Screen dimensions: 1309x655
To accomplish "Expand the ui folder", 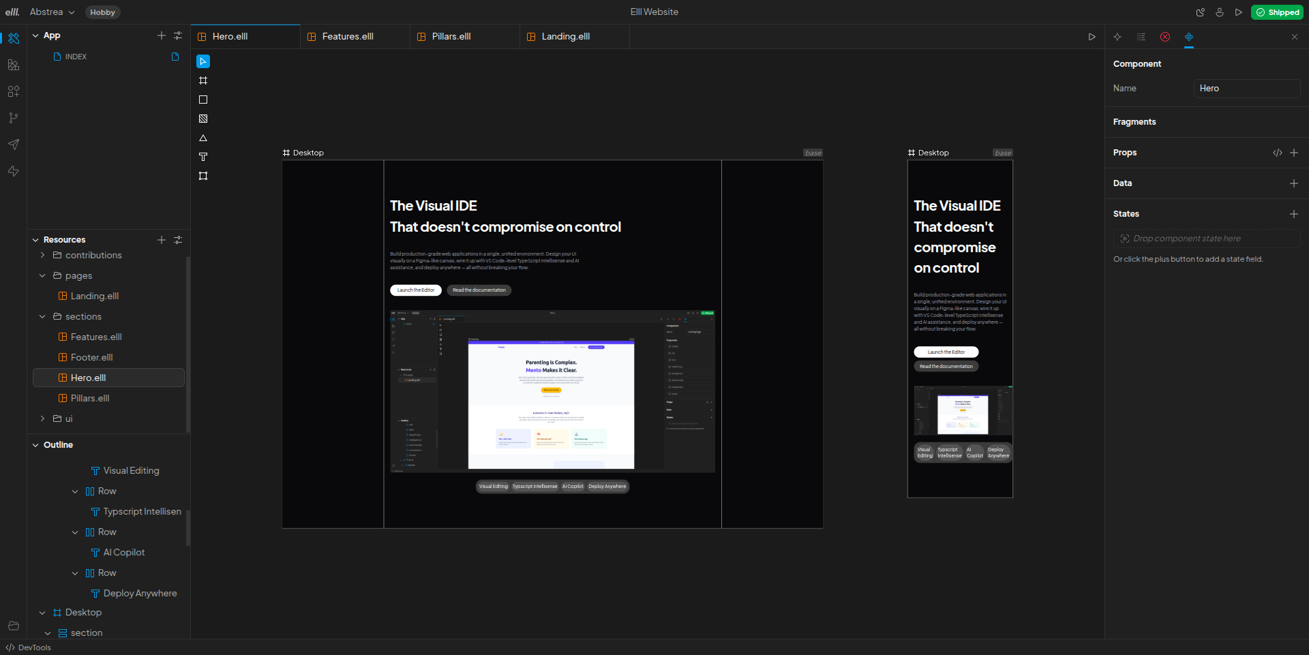I will click(x=42, y=418).
